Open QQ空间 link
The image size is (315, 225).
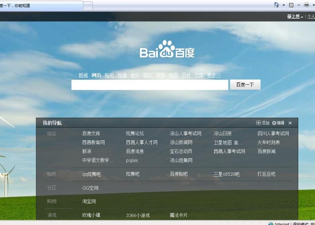click(90, 188)
